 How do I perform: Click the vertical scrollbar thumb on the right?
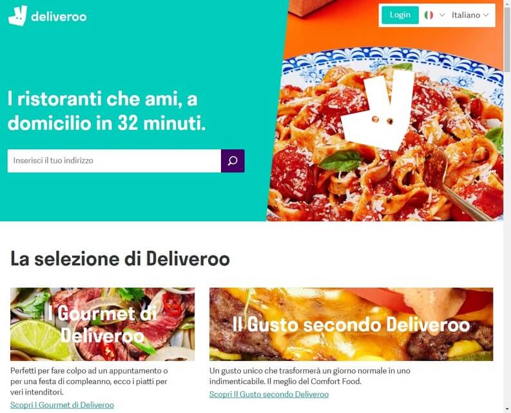[x=507, y=39]
